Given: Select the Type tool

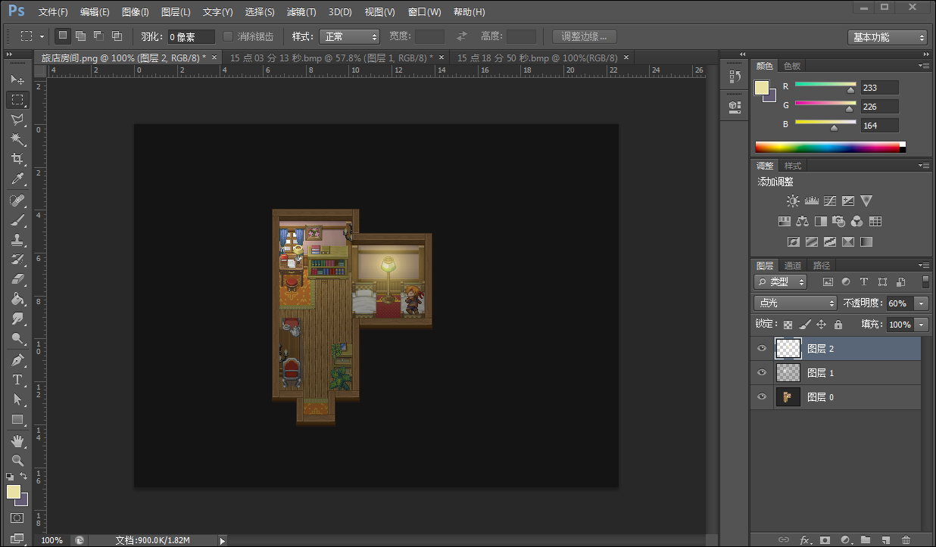Looking at the screenshot, I should (x=17, y=380).
